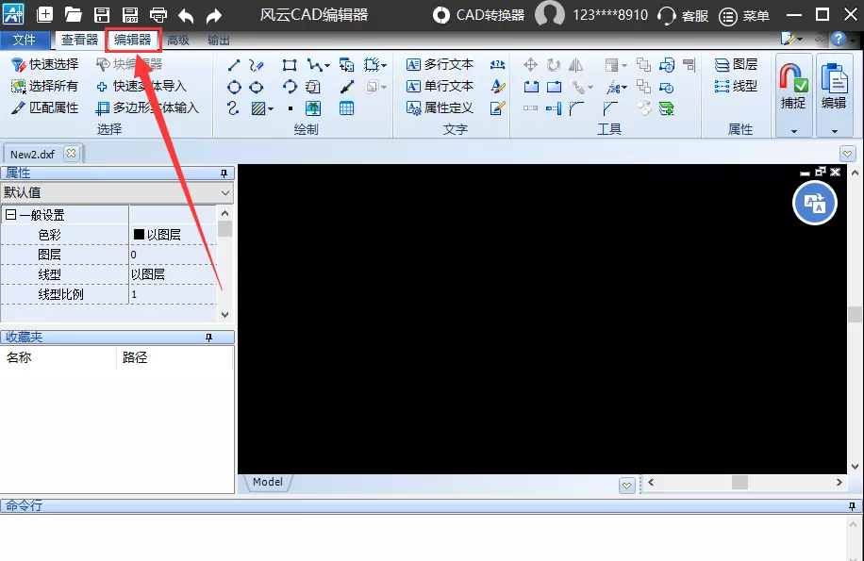This screenshot has width=864, height=561.
Task: Redo the last action
Action: 214,15
